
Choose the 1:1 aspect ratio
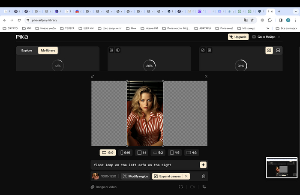(141, 153)
